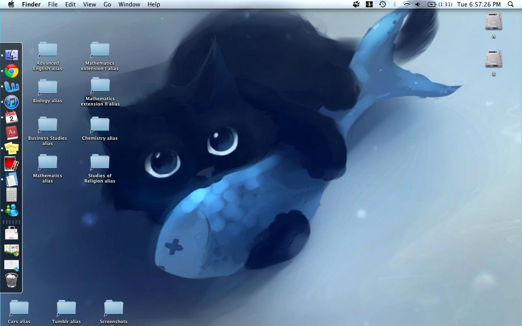Select Mathematics extension I alias folder

(100, 56)
